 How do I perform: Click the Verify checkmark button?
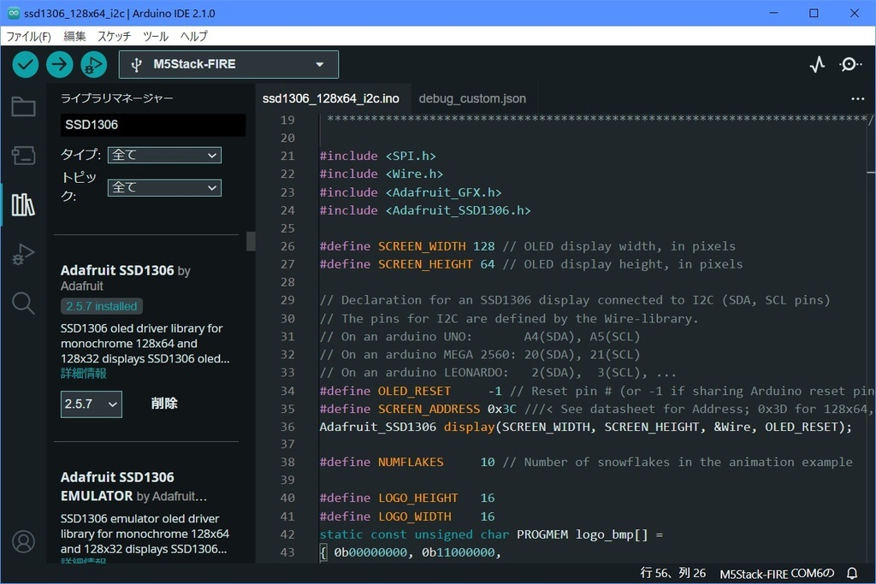point(26,64)
